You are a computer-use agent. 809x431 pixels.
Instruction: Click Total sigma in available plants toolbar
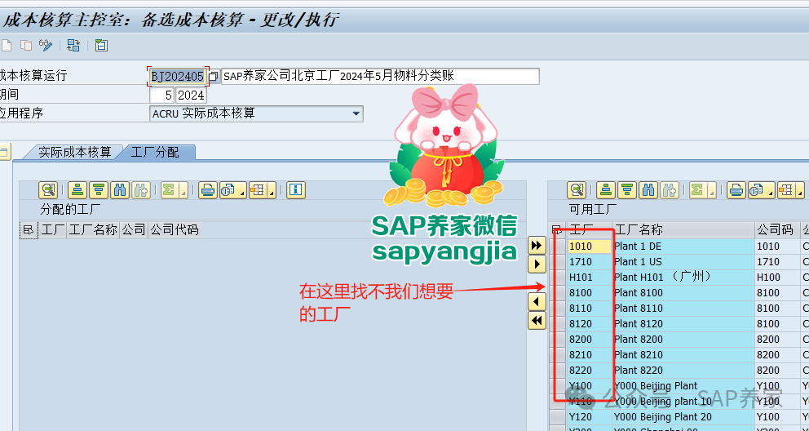(697, 190)
